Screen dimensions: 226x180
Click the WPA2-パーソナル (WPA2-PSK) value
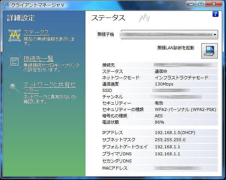[x=186, y=110]
